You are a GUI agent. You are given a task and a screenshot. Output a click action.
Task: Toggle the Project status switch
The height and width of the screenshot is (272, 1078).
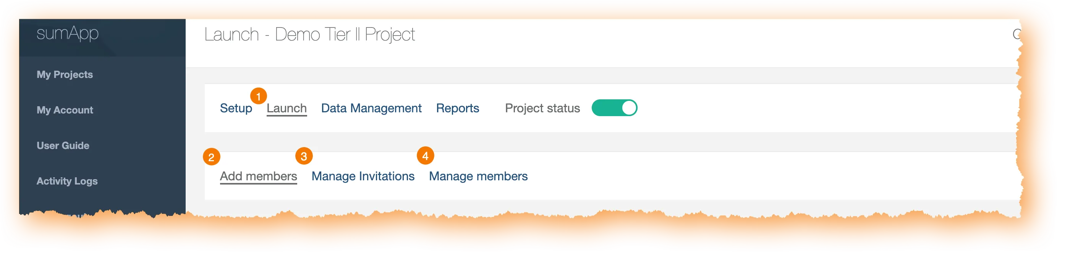pyautogui.click(x=614, y=108)
